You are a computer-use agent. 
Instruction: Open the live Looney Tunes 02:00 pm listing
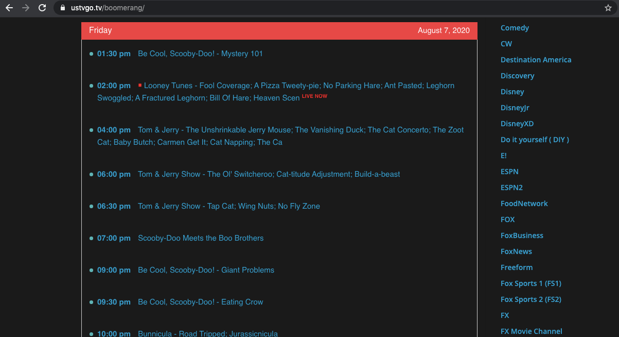pyautogui.click(x=276, y=92)
